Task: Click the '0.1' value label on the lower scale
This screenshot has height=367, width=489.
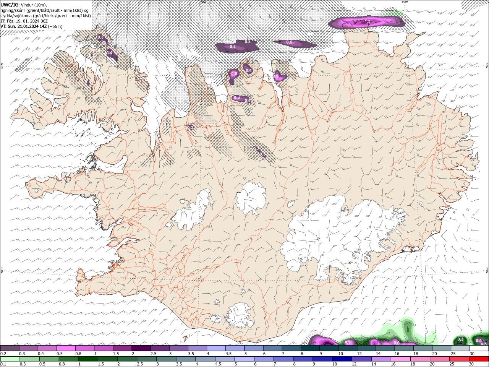Action: [x=3, y=364]
